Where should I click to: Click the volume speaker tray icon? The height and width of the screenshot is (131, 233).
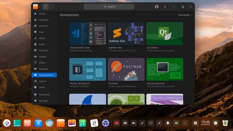tap(134, 123)
